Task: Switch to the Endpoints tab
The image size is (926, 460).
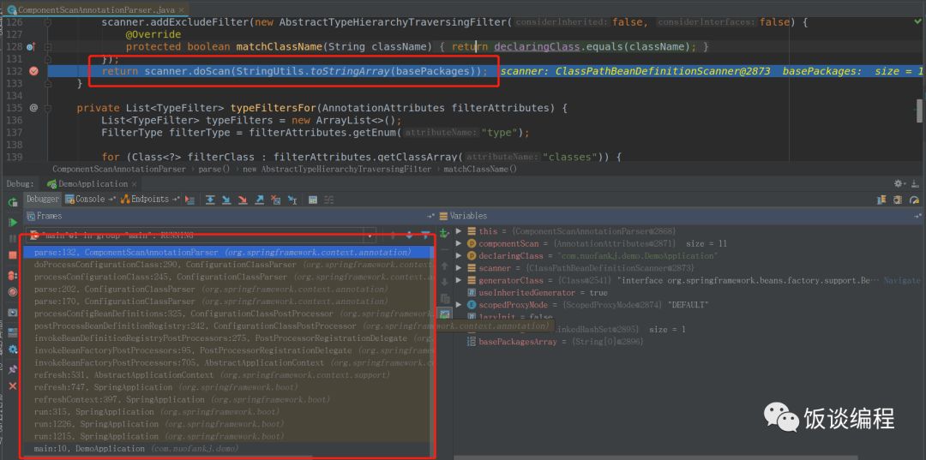Action: tap(149, 200)
